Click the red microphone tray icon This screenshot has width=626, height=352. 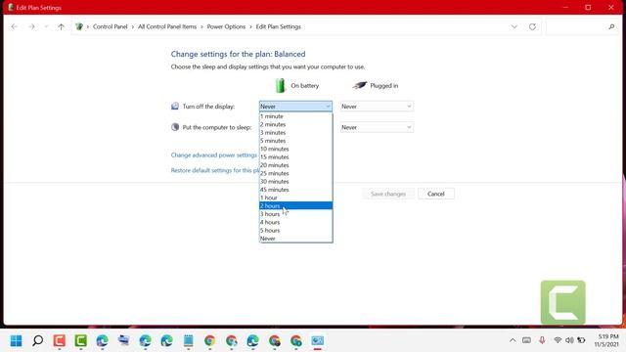542,340
